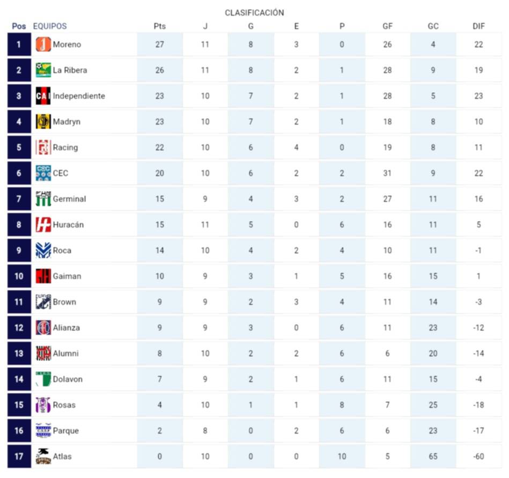This screenshot has height=478, width=509.
Task: Select the Gaiman red-black crest
Action: click(43, 276)
